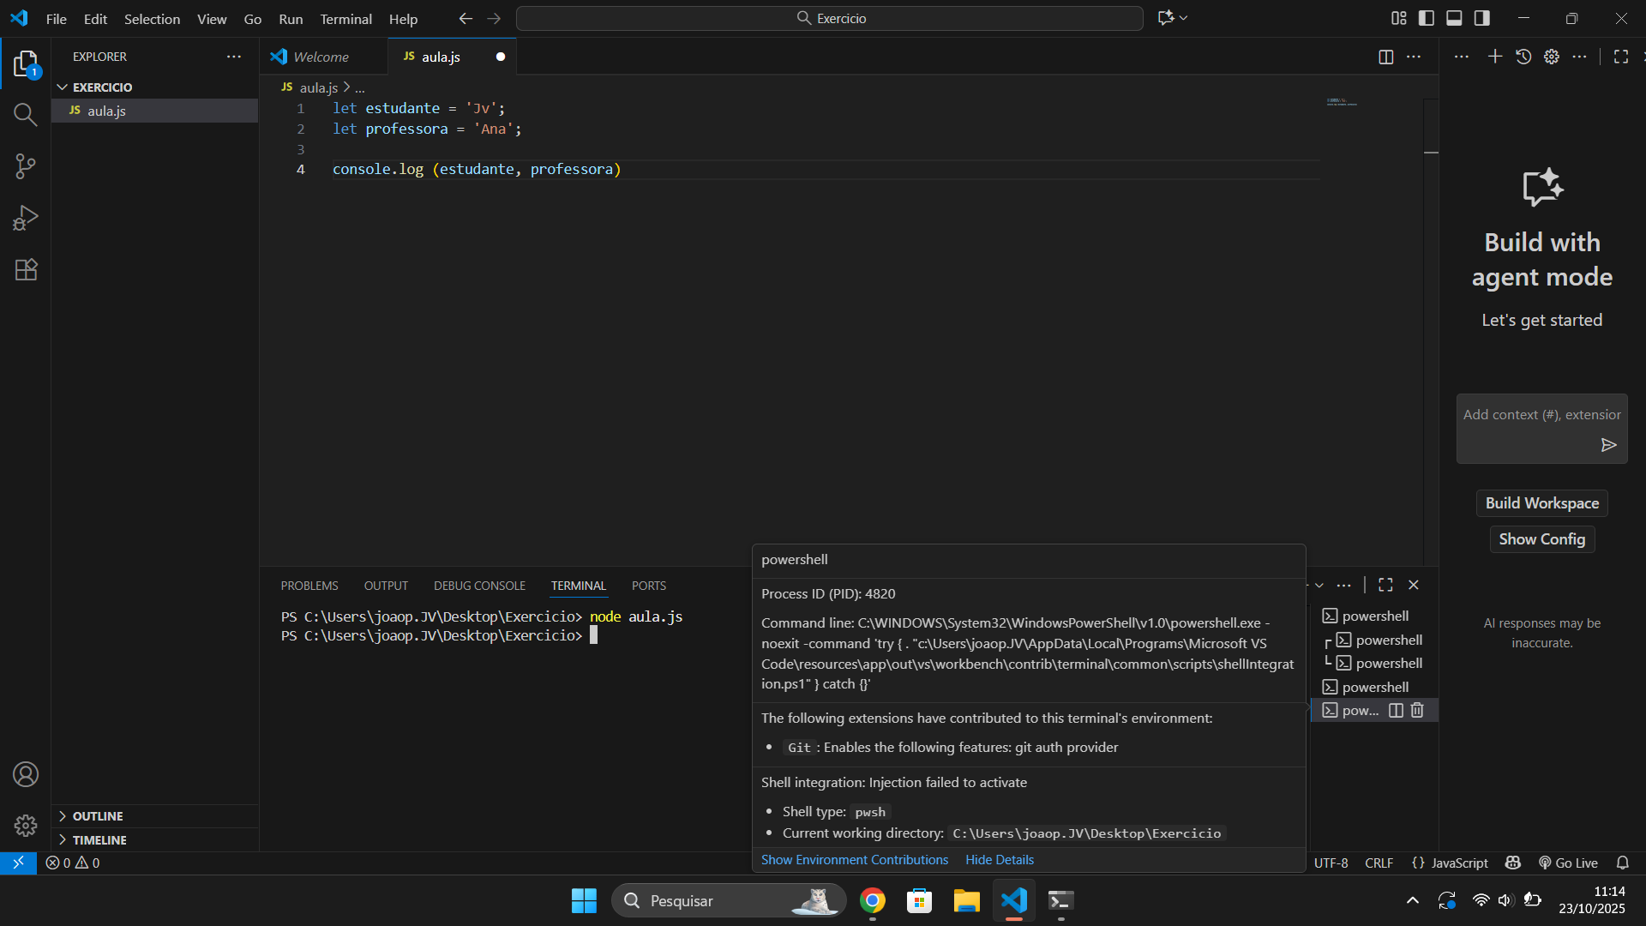This screenshot has height=926, width=1646.
Task: Open the Run and Debug view
Action: coord(26,219)
